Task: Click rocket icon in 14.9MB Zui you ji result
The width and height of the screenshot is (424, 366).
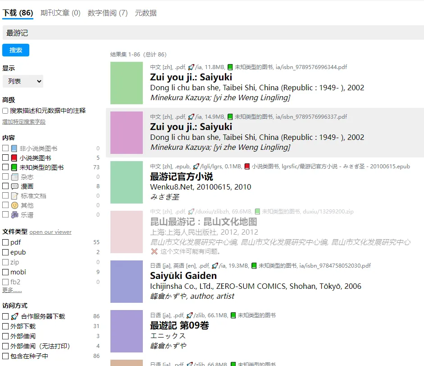Action: 191,117
